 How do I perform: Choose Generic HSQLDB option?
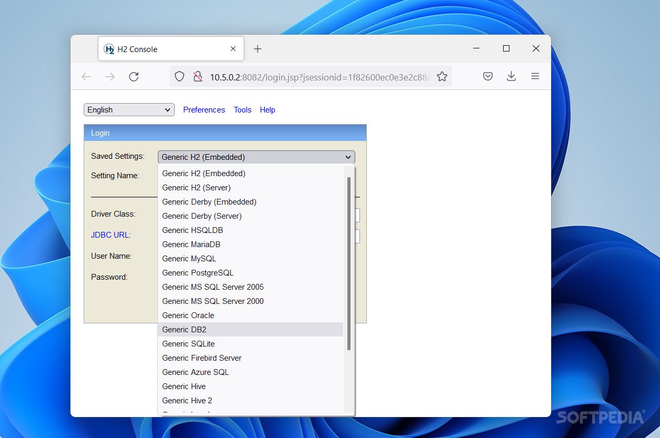(x=251, y=230)
